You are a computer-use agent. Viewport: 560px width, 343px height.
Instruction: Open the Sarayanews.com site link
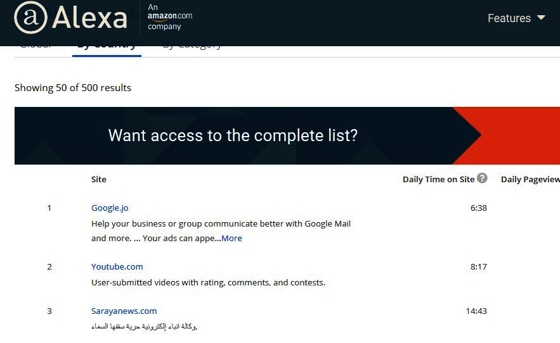(124, 311)
